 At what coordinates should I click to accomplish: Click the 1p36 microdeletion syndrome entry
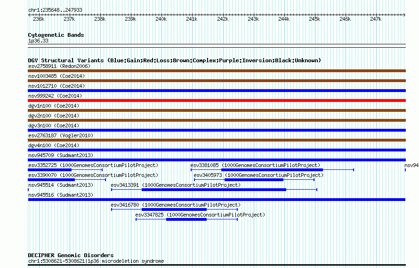coord(96,261)
